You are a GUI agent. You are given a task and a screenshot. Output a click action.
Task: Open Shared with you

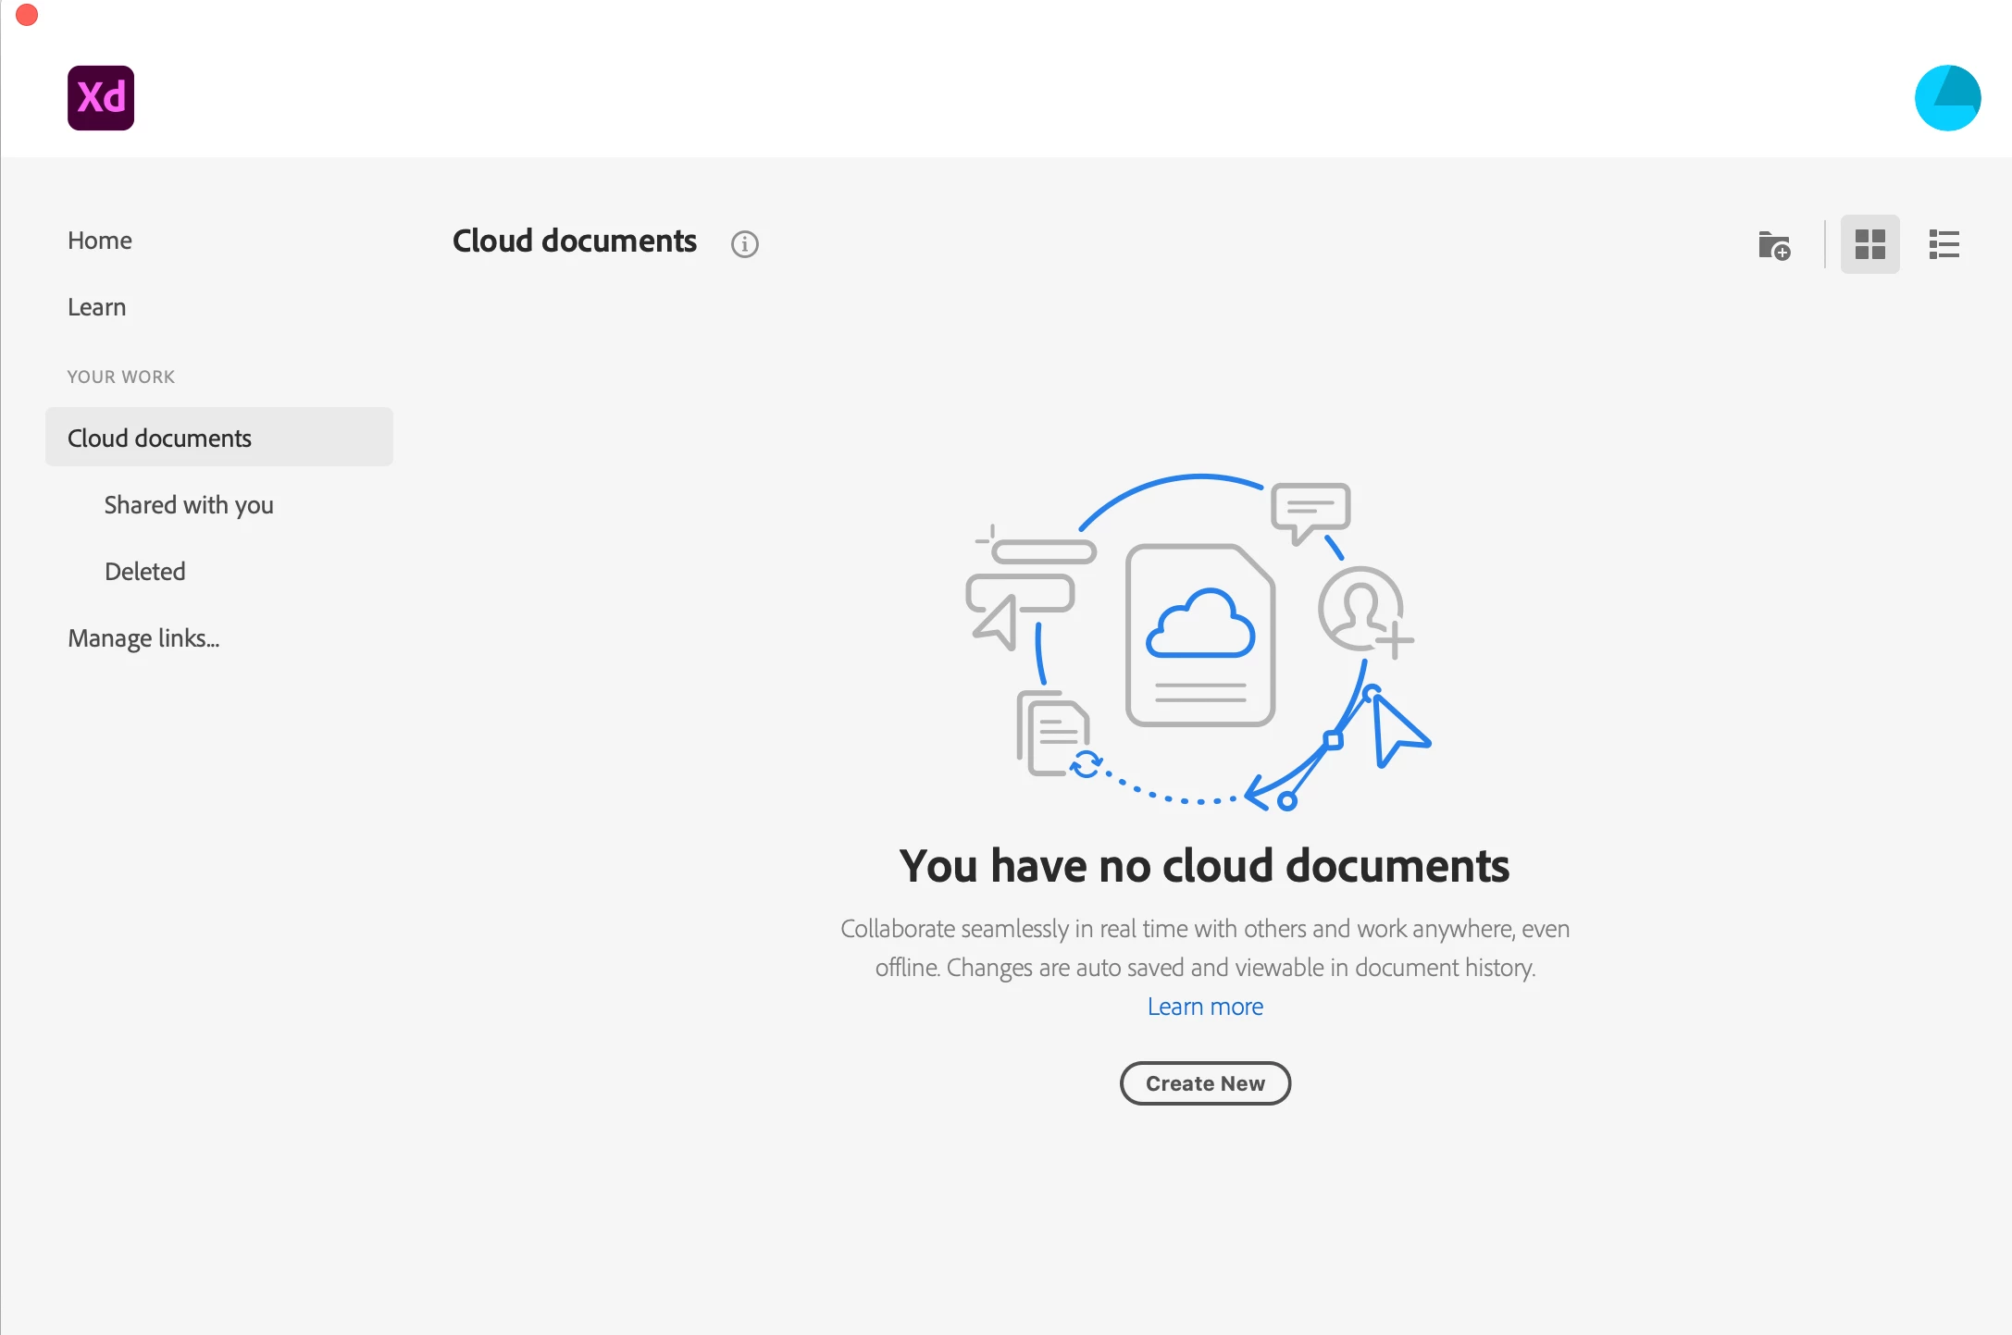(x=189, y=504)
